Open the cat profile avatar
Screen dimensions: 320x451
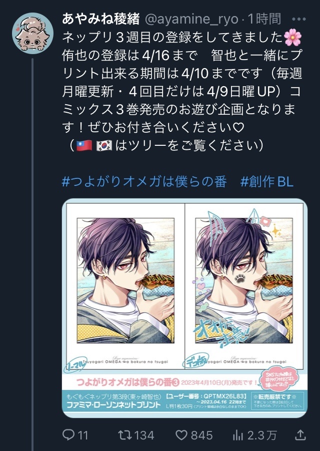(32, 34)
